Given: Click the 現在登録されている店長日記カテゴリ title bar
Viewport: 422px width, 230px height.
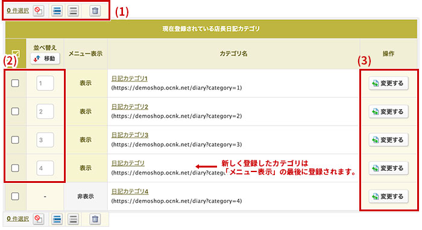Looking at the screenshot, I should (211, 28).
